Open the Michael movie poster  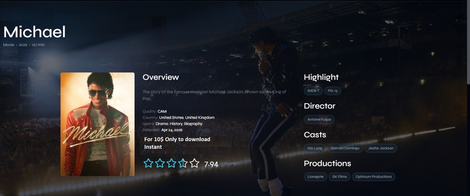click(98, 124)
